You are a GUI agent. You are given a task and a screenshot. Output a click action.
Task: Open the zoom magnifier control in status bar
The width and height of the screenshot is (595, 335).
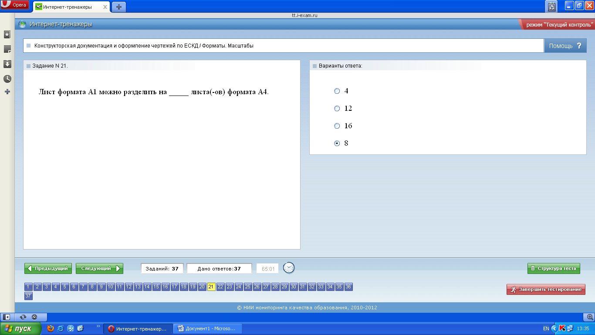point(590,317)
